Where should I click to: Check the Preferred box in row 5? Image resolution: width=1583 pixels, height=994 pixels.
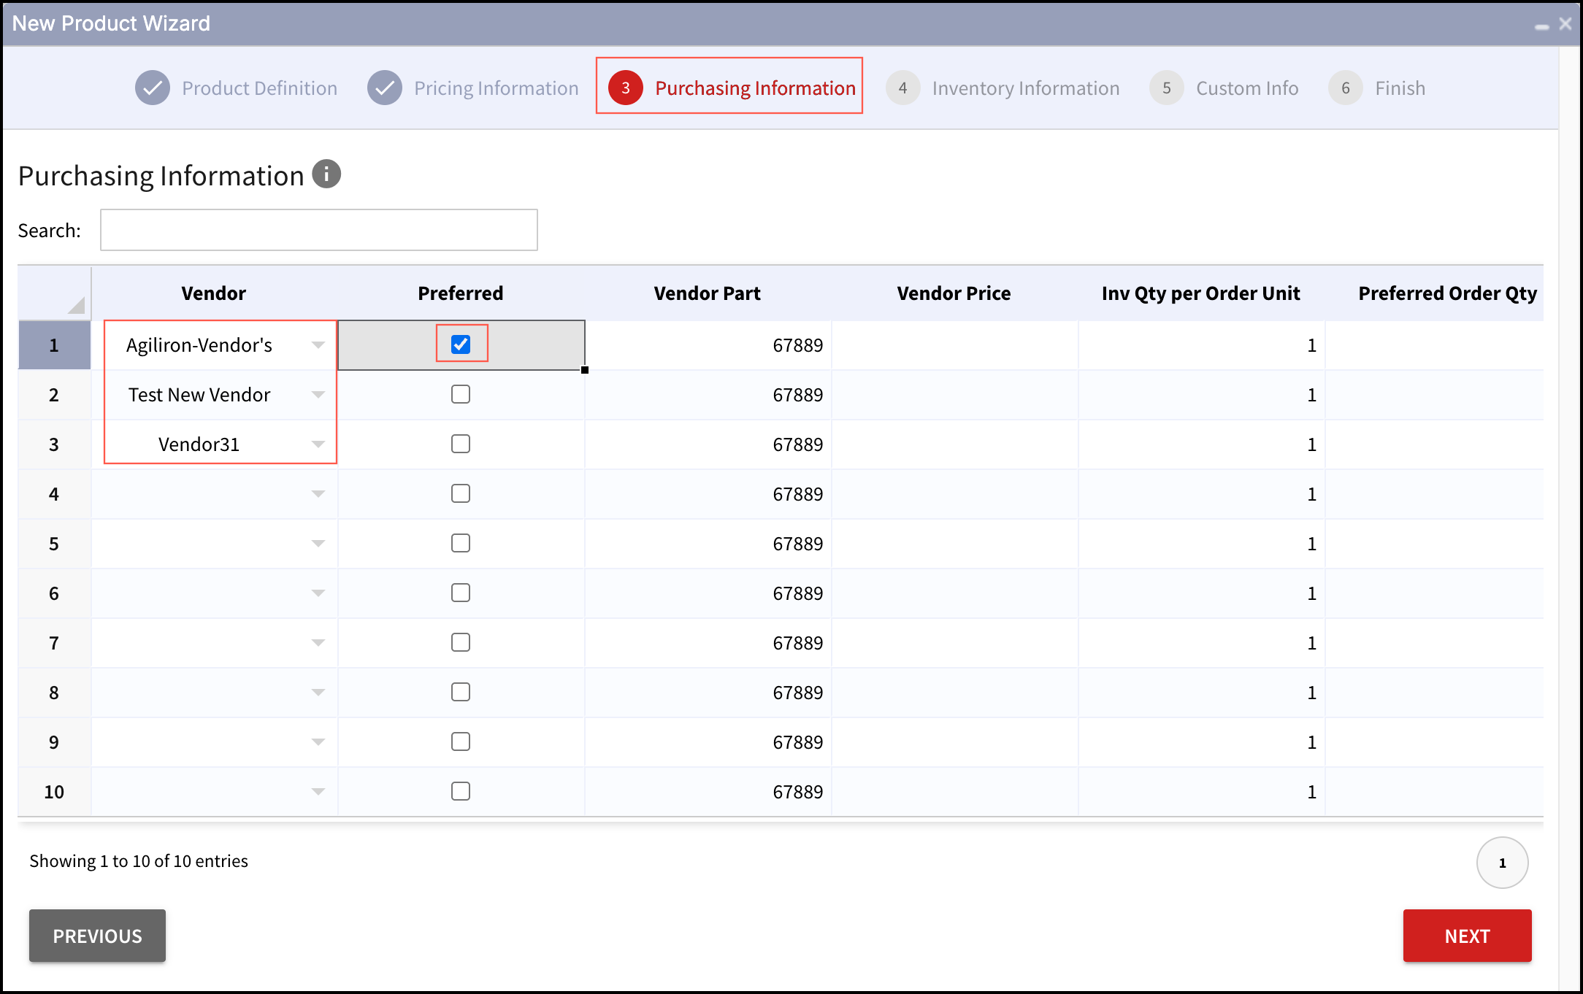click(x=461, y=543)
